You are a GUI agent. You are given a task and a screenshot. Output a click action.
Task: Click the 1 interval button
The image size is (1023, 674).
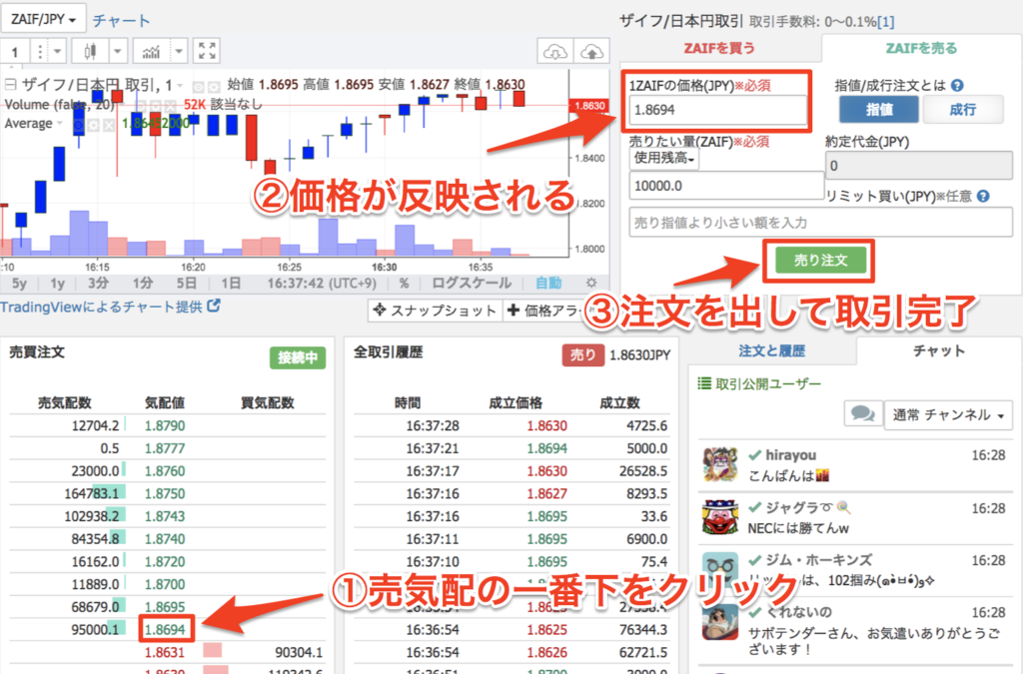15,51
